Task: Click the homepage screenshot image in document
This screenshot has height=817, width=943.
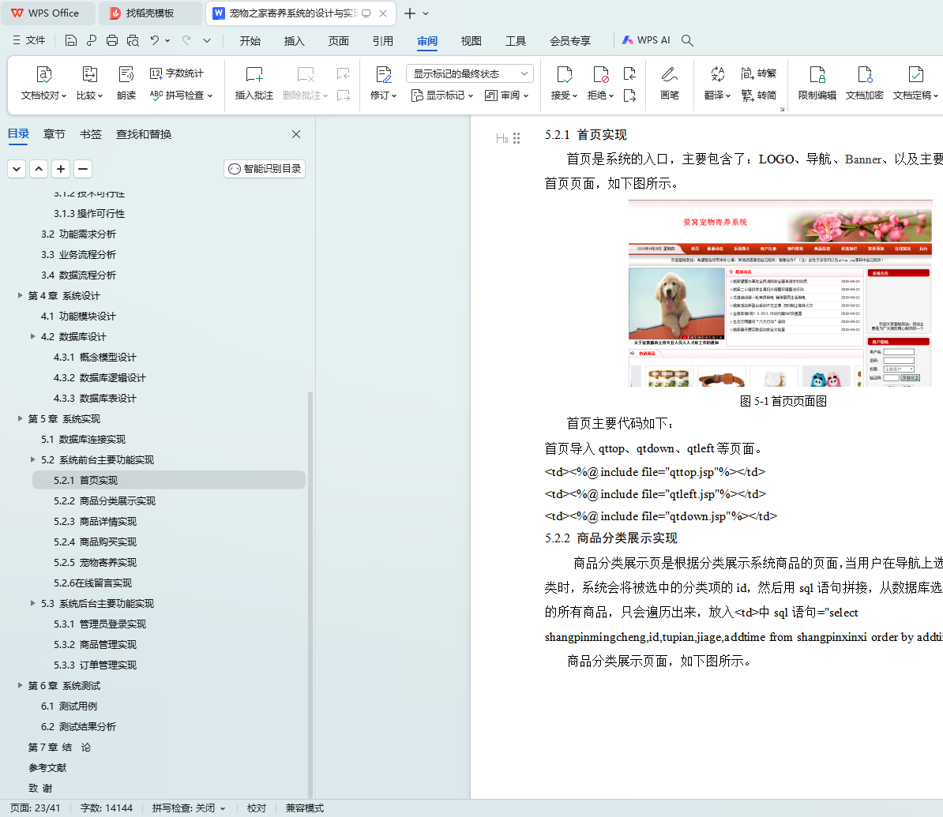Action: [x=780, y=294]
